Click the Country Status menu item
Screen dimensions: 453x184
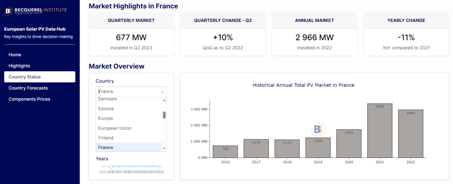tap(25, 77)
